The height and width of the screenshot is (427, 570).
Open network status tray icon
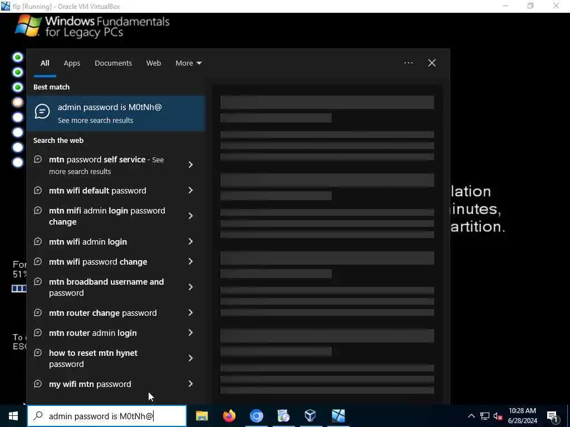click(485, 416)
